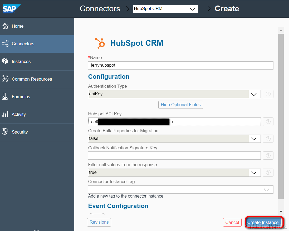This screenshot has width=289, height=231.
Task: Open help for Create Bulk Properties
Action: [x=268, y=139]
